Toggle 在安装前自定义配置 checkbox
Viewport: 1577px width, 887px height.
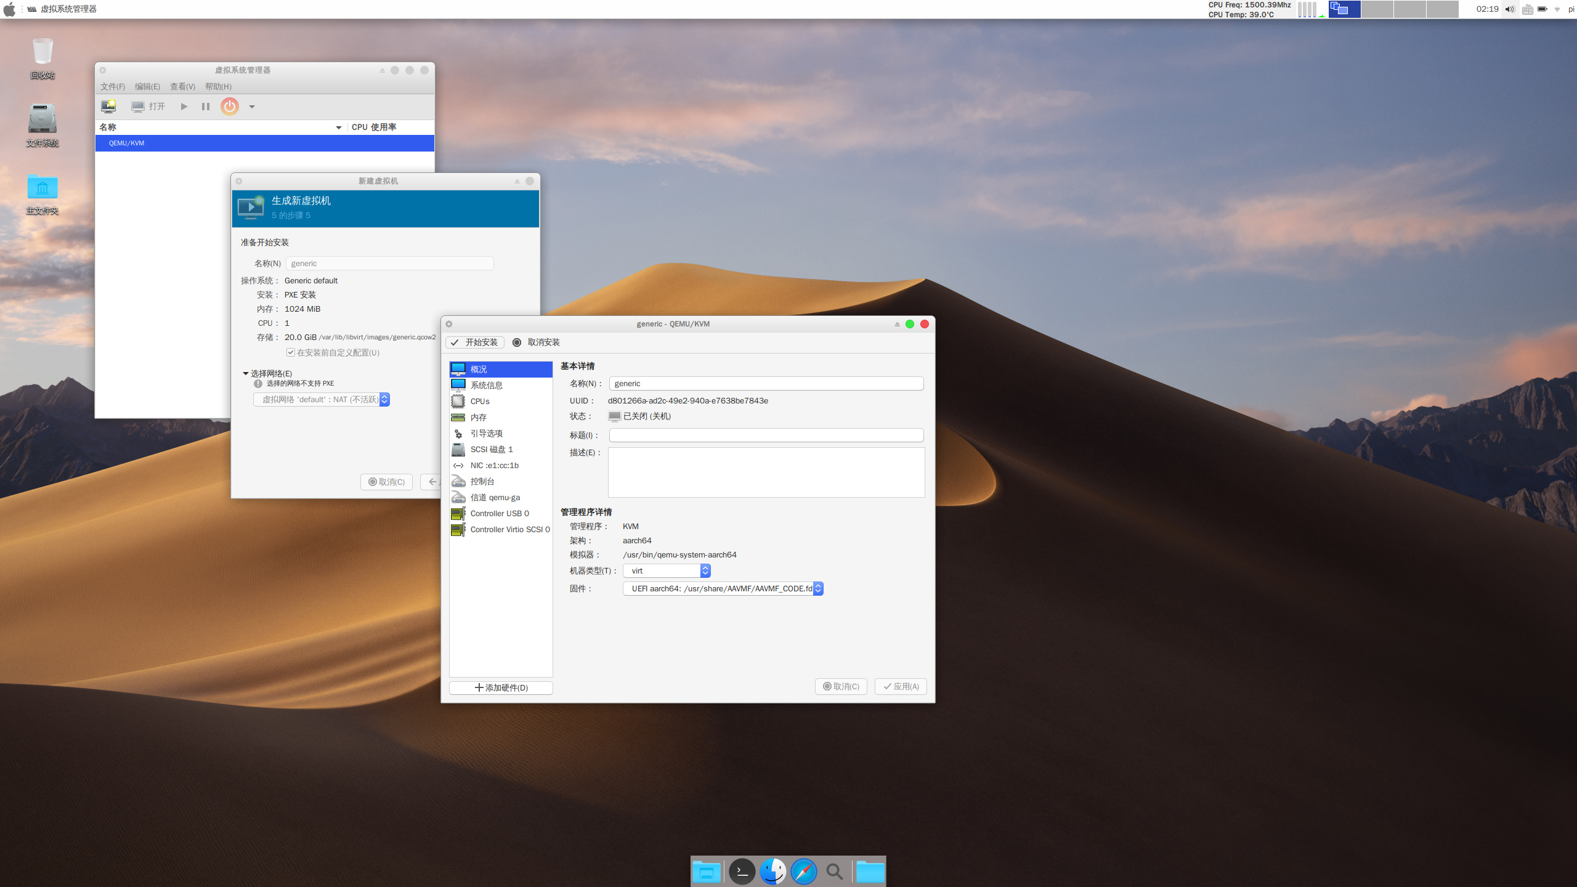290,353
